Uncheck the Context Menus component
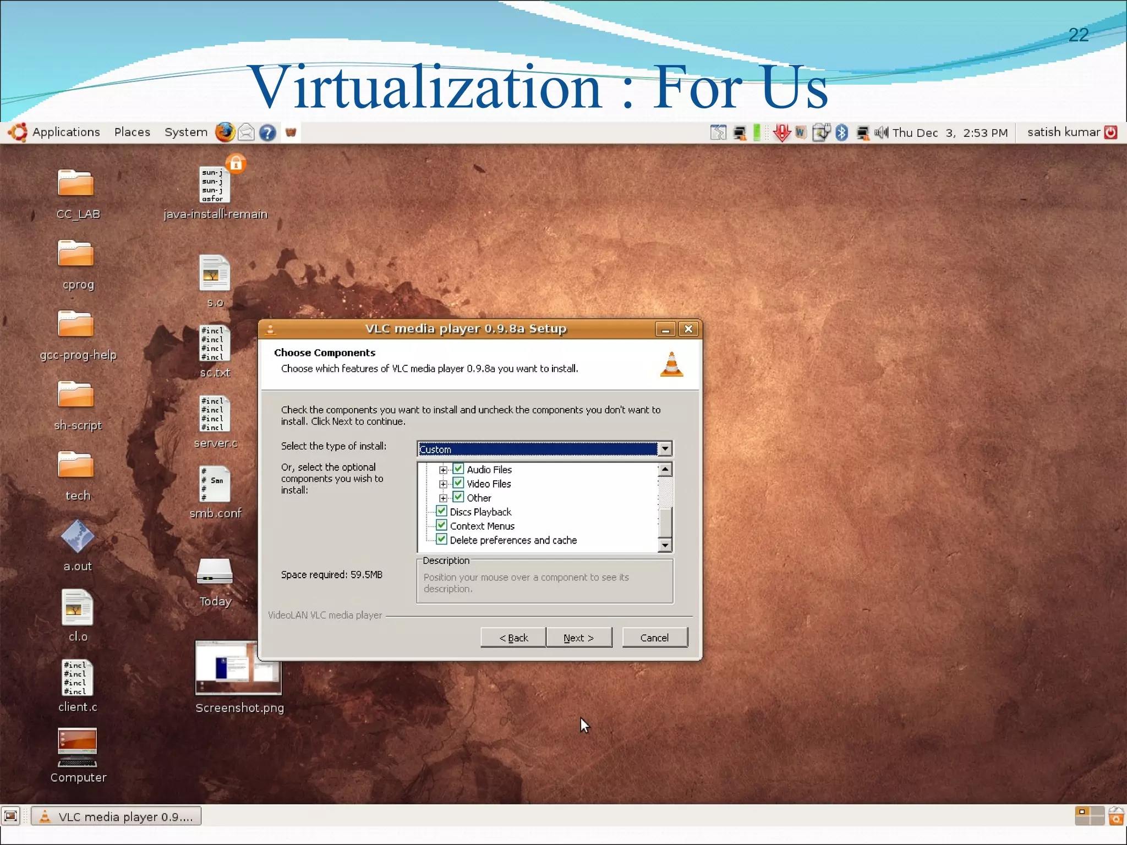The height and width of the screenshot is (845, 1127). click(x=441, y=525)
